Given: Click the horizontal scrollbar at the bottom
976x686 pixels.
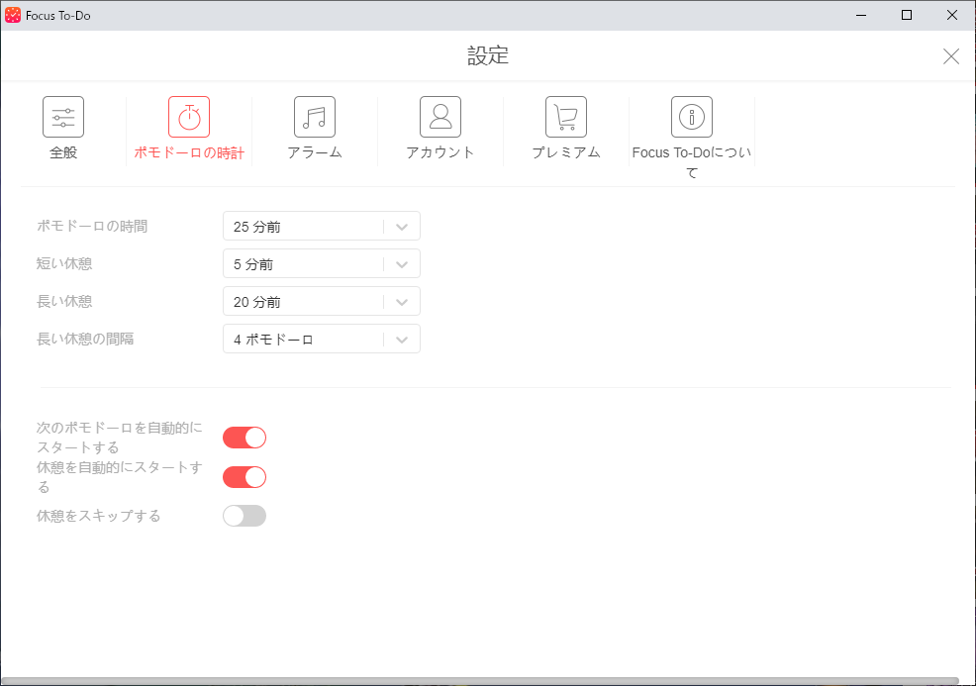Looking at the screenshot, I should coord(480,681).
